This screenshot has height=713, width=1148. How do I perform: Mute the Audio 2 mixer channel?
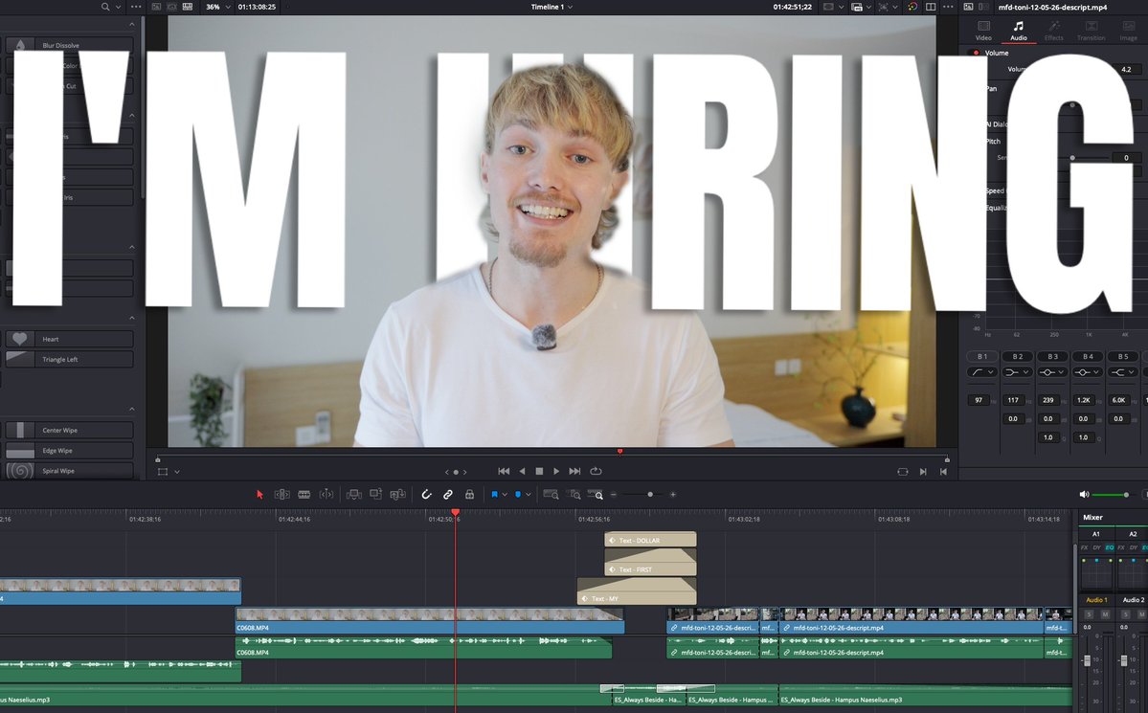[1142, 614]
